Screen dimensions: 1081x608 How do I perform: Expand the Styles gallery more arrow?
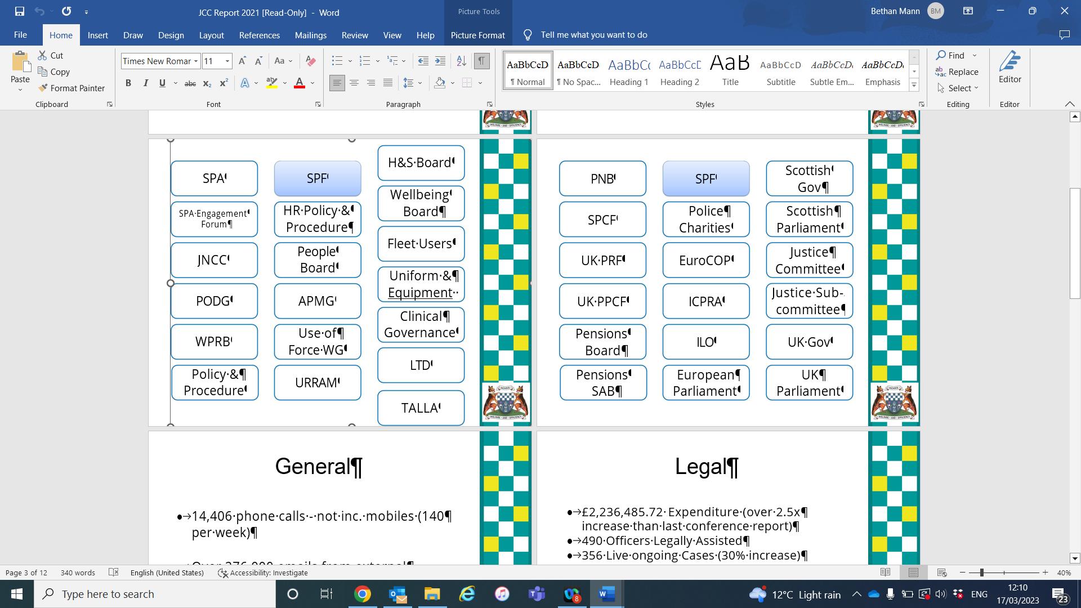coord(914,86)
